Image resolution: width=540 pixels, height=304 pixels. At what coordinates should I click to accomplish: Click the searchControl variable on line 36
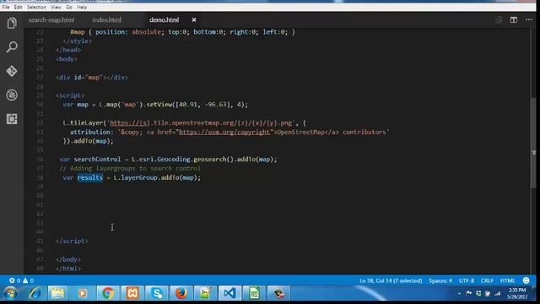click(x=97, y=160)
